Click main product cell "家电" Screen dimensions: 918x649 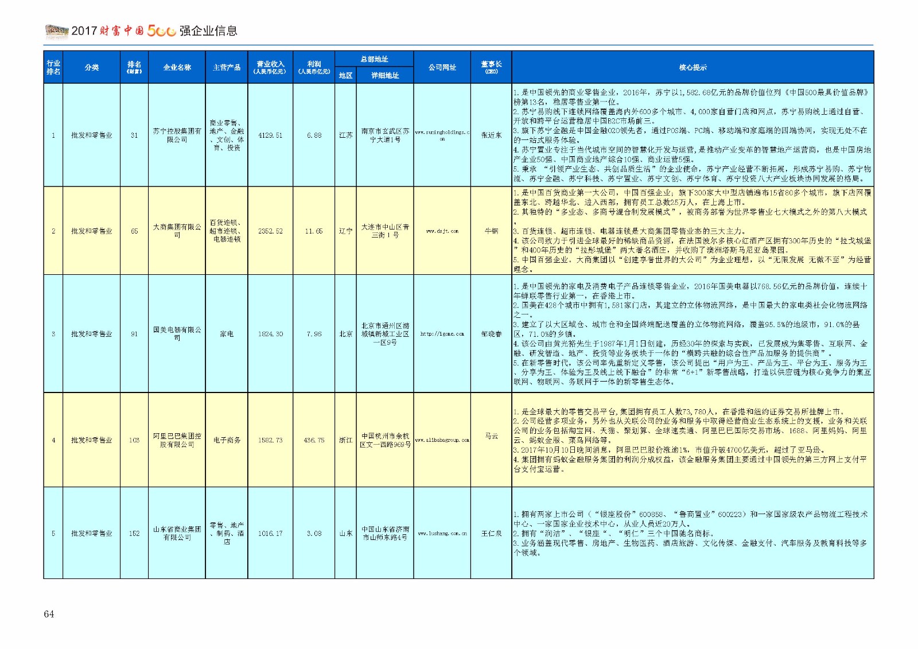coord(227,333)
